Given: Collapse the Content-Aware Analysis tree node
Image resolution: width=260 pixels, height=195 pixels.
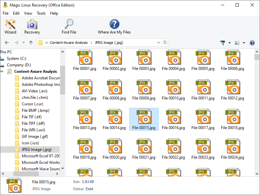Looking at the screenshot, I should pos(2,71).
